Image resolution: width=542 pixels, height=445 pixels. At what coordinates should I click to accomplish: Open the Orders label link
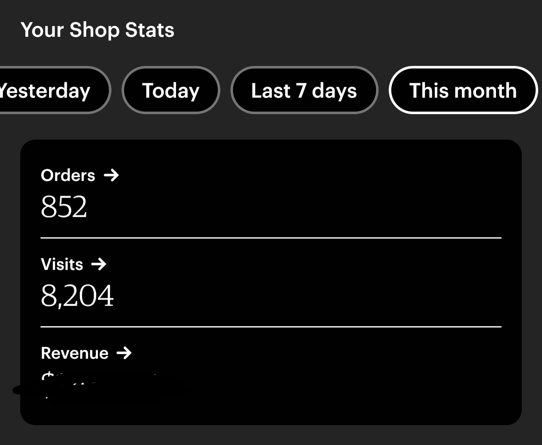click(68, 175)
